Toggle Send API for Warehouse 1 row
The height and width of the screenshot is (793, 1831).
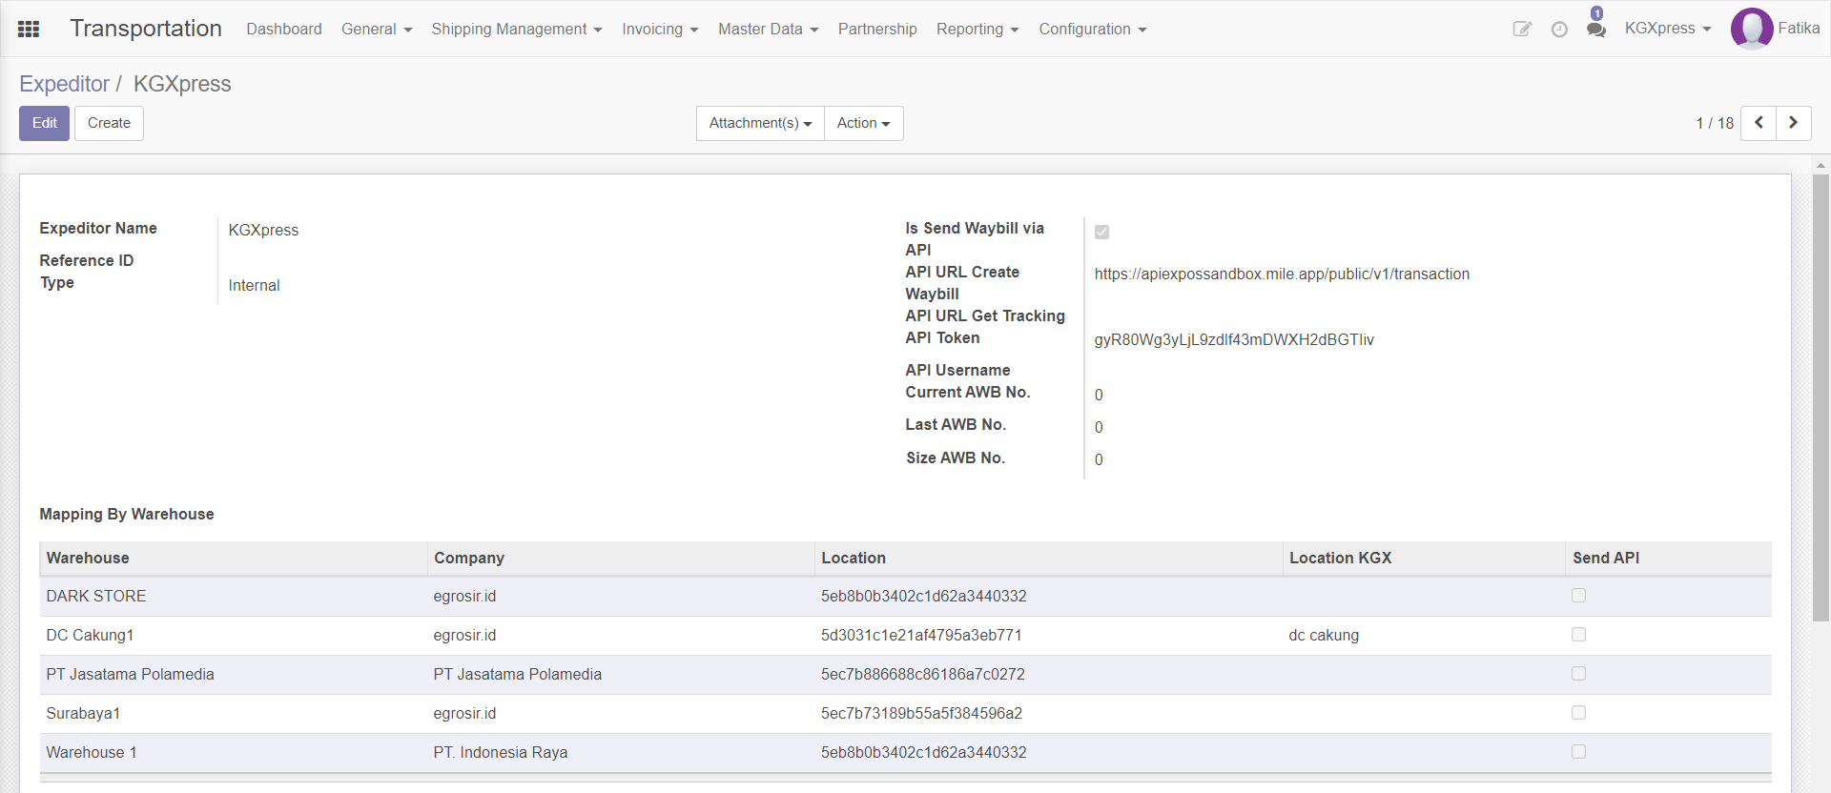1578,752
